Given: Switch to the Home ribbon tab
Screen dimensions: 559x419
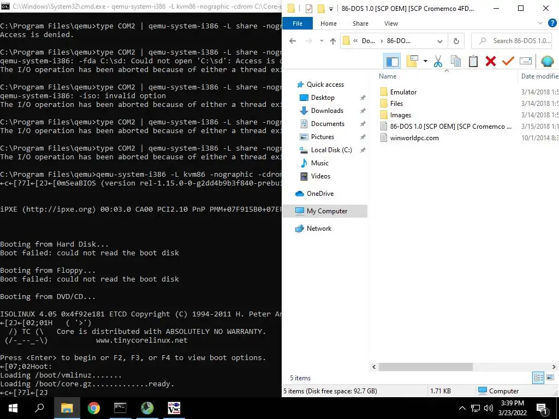Looking at the screenshot, I should point(328,23).
